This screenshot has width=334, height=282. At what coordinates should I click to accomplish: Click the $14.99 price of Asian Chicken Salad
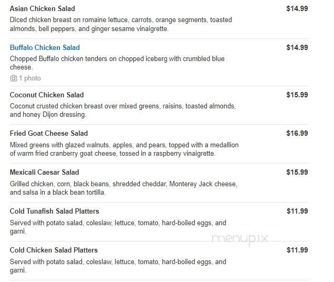[297, 9]
